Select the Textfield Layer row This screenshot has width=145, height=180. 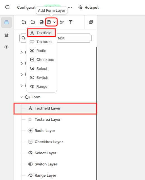point(55,108)
